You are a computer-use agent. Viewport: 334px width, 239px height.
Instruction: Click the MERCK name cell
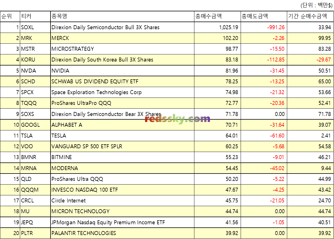point(122,38)
